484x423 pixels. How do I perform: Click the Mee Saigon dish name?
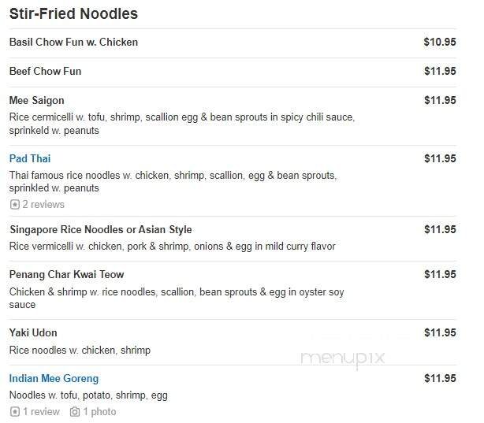coord(36,100)
